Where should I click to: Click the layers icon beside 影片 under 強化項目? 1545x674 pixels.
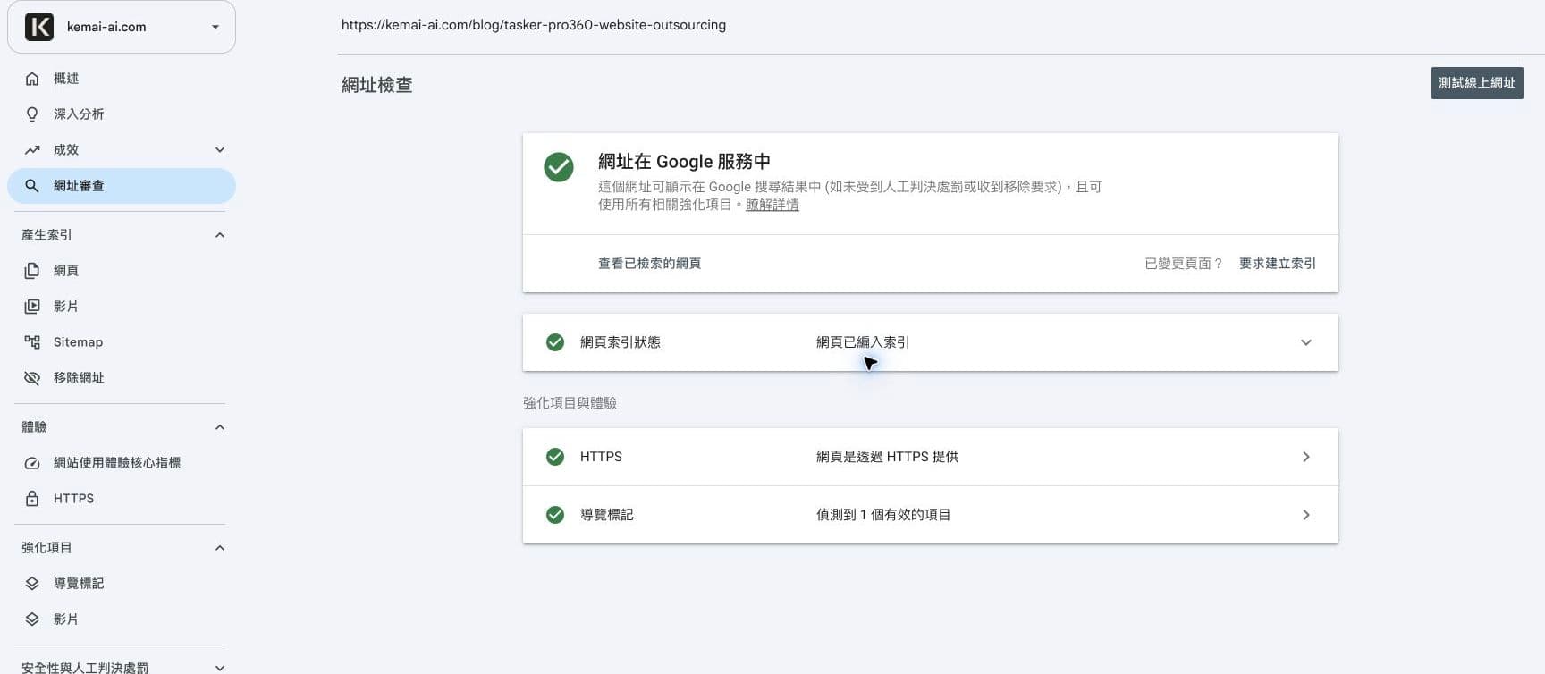coord(32,619)
